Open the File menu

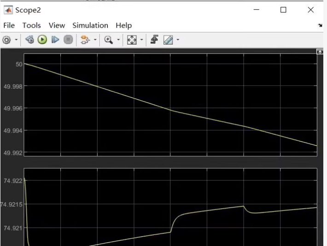pos(9,25)
